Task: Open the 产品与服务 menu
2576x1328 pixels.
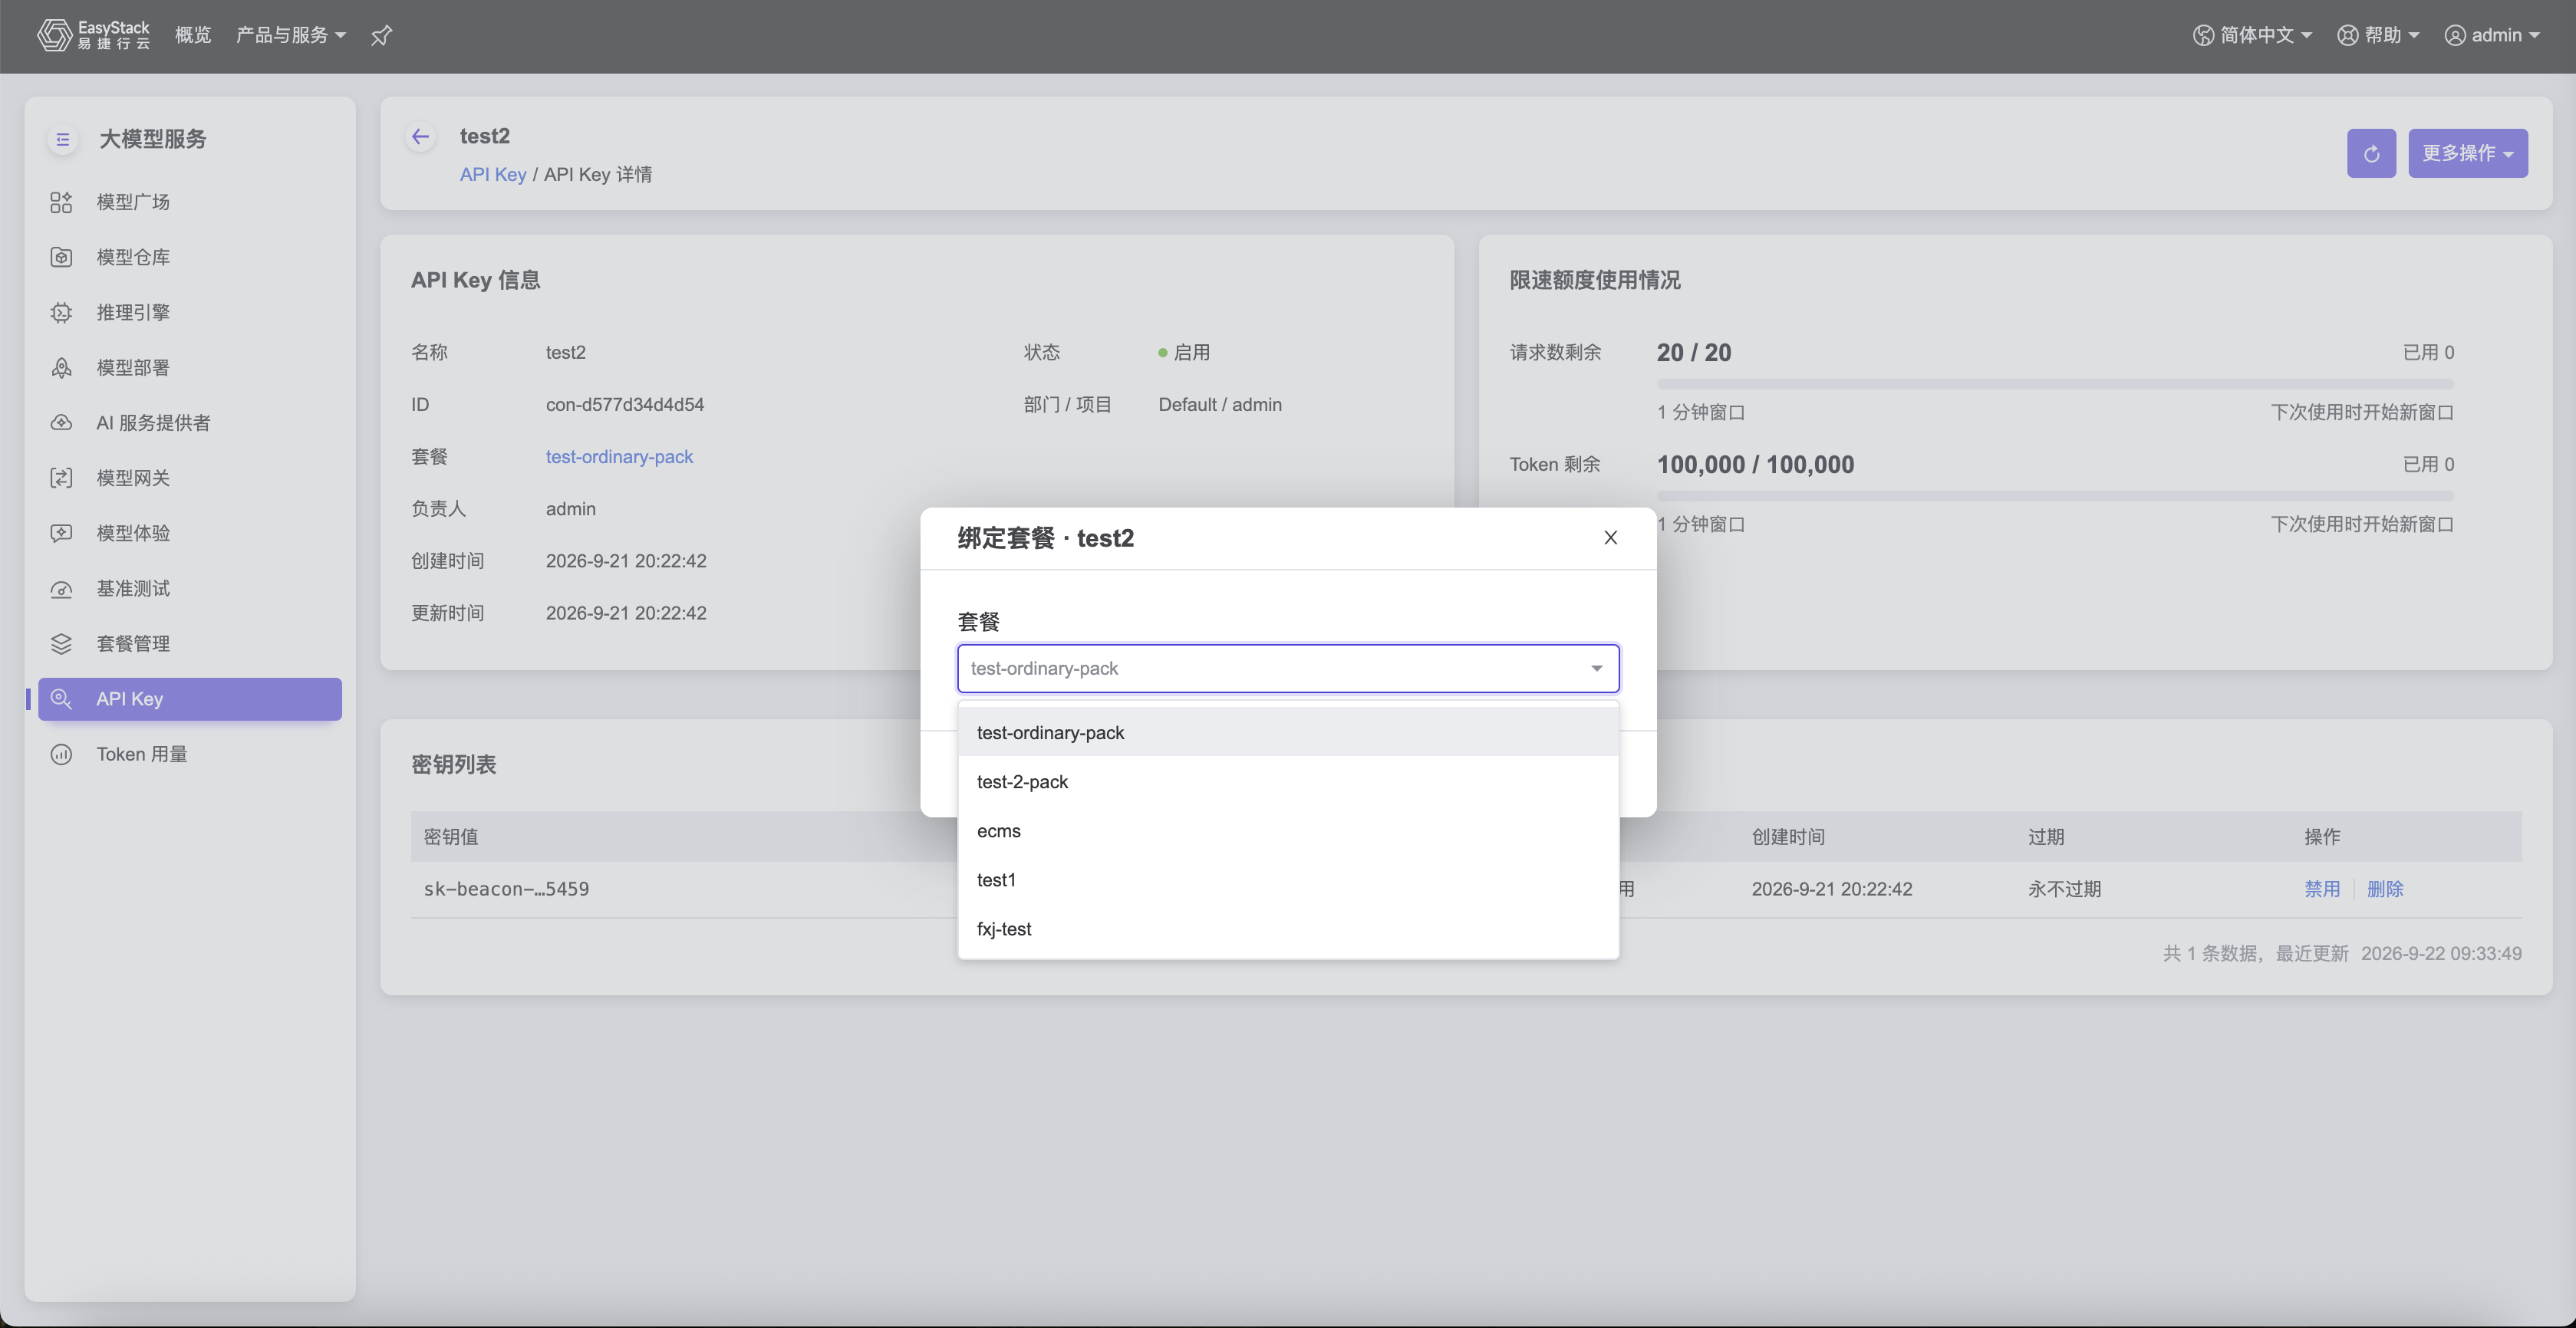Action: coord(291,35)
